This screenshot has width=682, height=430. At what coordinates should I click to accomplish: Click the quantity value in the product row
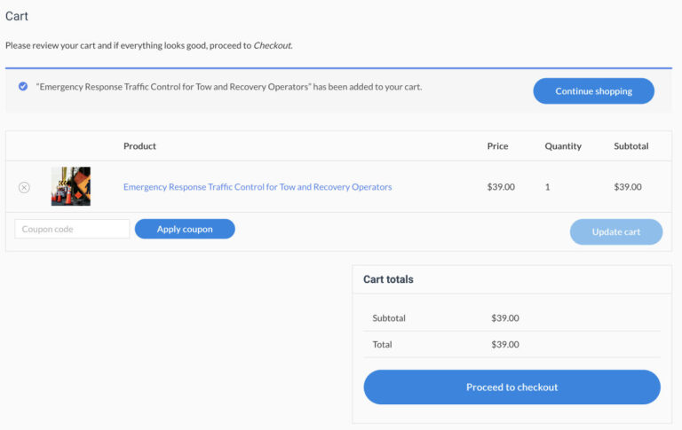[548, 187]
